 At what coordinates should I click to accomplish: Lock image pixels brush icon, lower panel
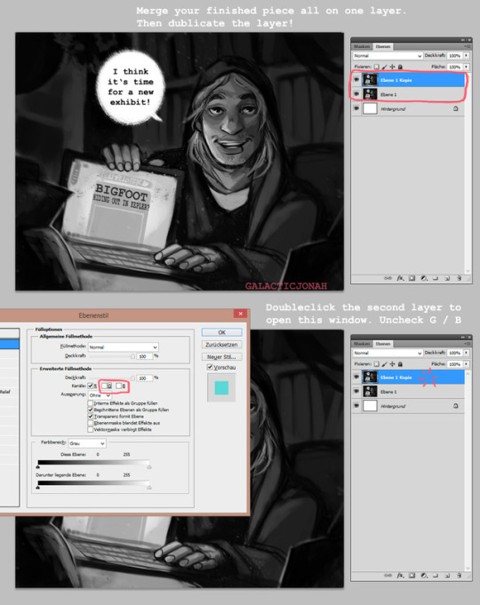(x=385, y=364)
